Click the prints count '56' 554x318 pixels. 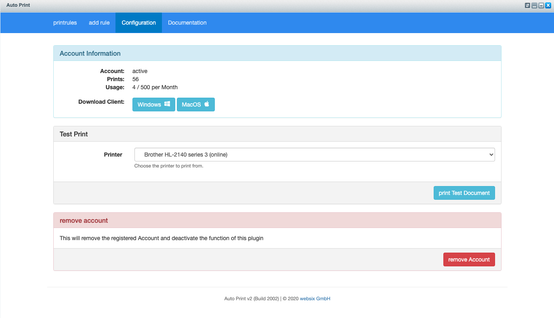tap(136, 79)
